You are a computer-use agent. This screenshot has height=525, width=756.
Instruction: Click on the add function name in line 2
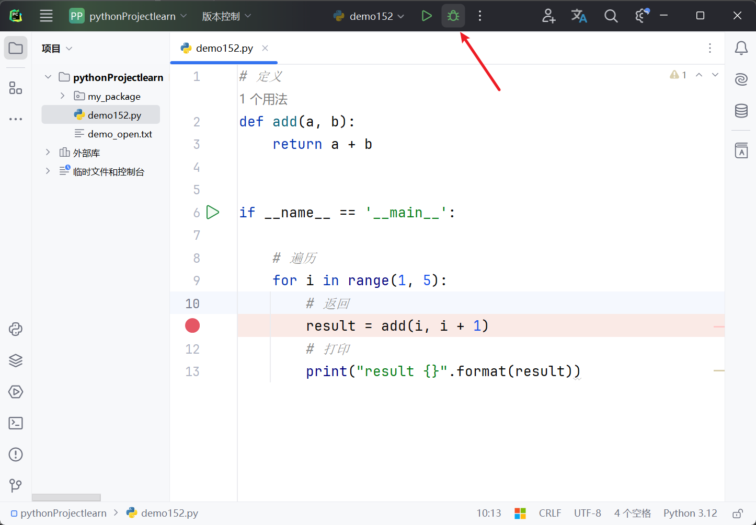(285, 122)
